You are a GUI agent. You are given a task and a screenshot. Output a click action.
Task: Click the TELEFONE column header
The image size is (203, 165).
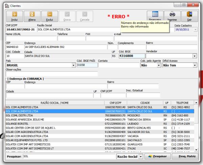tap(182, 103)
